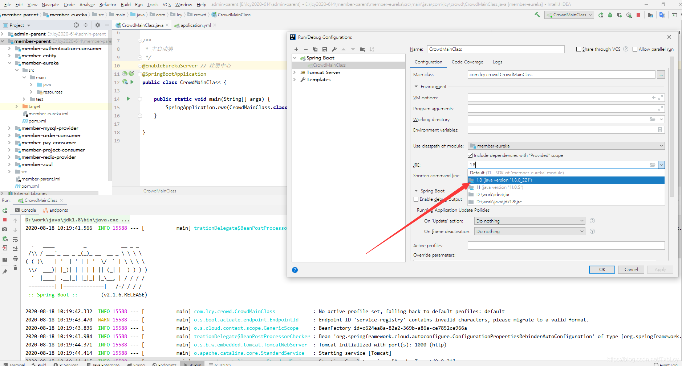
Task: Start debugging with the bug icon
Action: [x=610, y=15]
